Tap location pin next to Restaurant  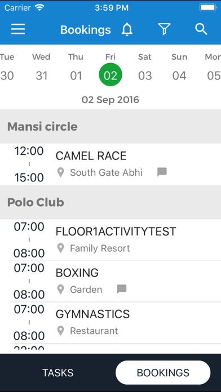coord(60,331)
